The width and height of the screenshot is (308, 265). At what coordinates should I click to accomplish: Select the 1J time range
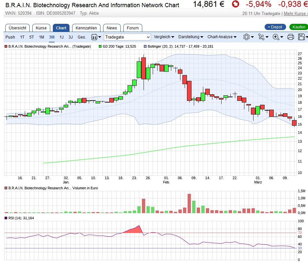tap(61, 37)
